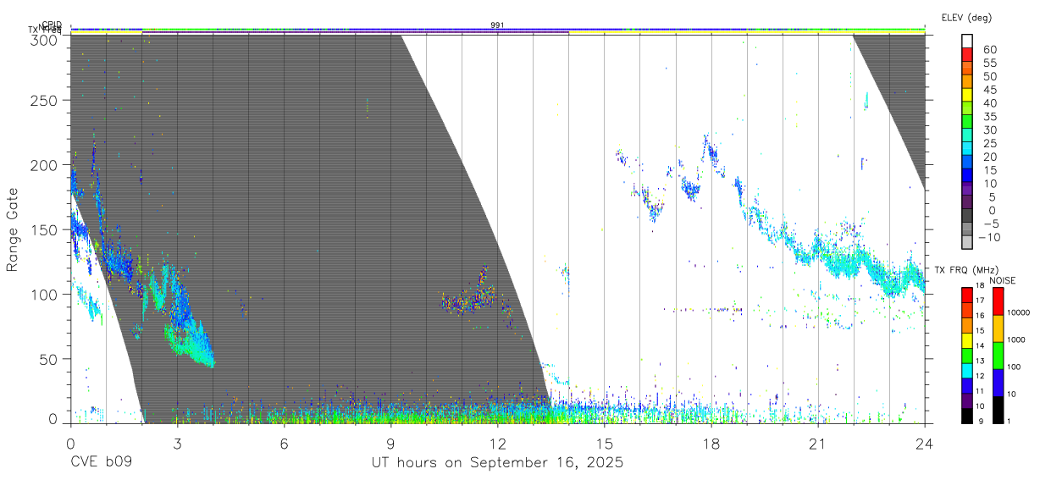The width and height of the screenshot is (1040, 480).
Task: Click the green swatch in the NOISE colorbar
Action: pyautogui.click(x=999, y=356)
